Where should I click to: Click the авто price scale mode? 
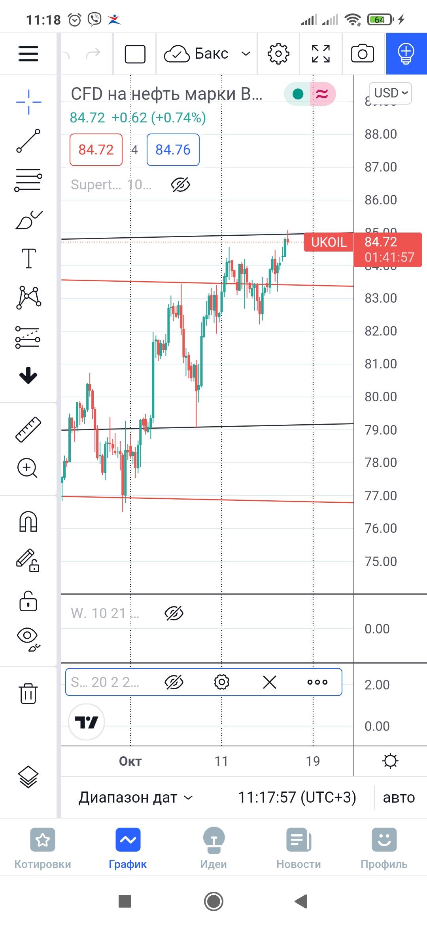click(x=399, y=797)
